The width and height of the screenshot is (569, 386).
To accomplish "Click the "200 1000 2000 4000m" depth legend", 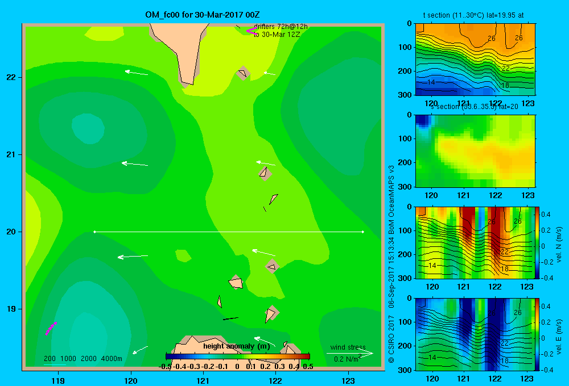I will (83, 359).
